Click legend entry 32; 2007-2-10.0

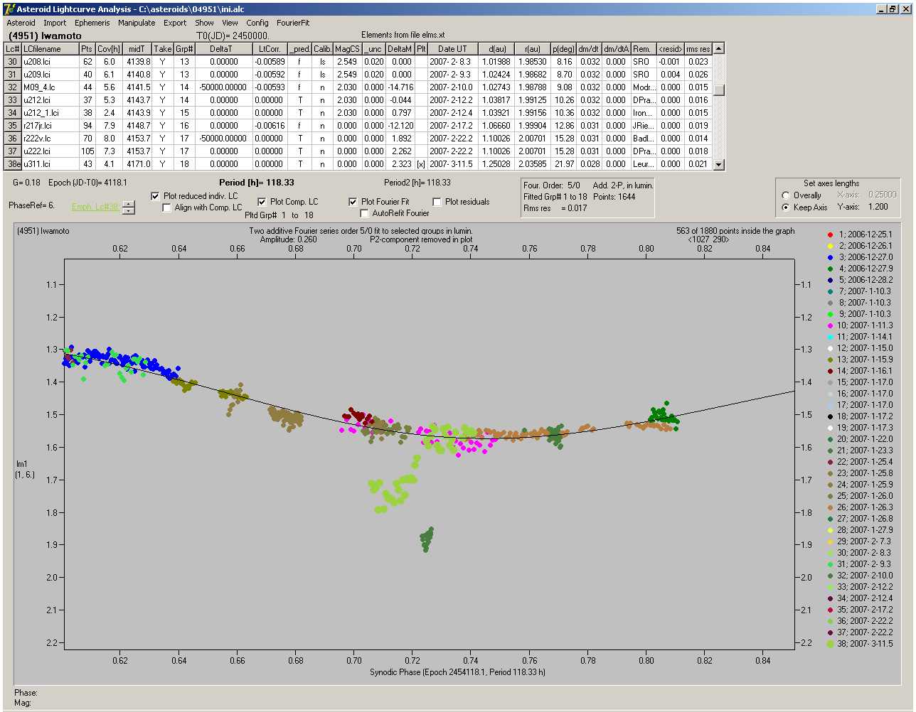point(866,576)
